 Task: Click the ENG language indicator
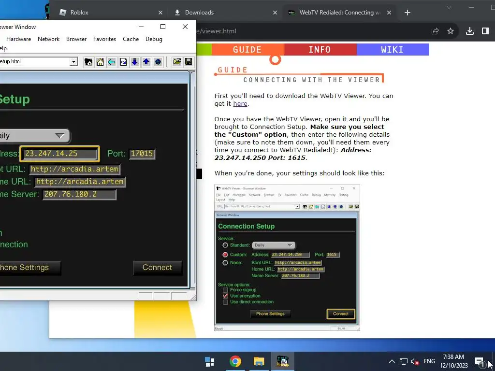pos(429,361)
